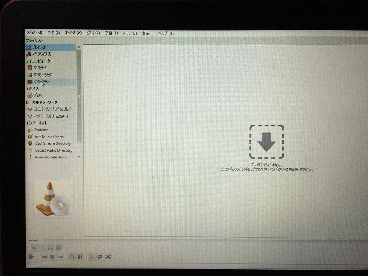Click the ローカルネットワーク section header
This screenshot has height=276, width=368.
coord(41,102)
